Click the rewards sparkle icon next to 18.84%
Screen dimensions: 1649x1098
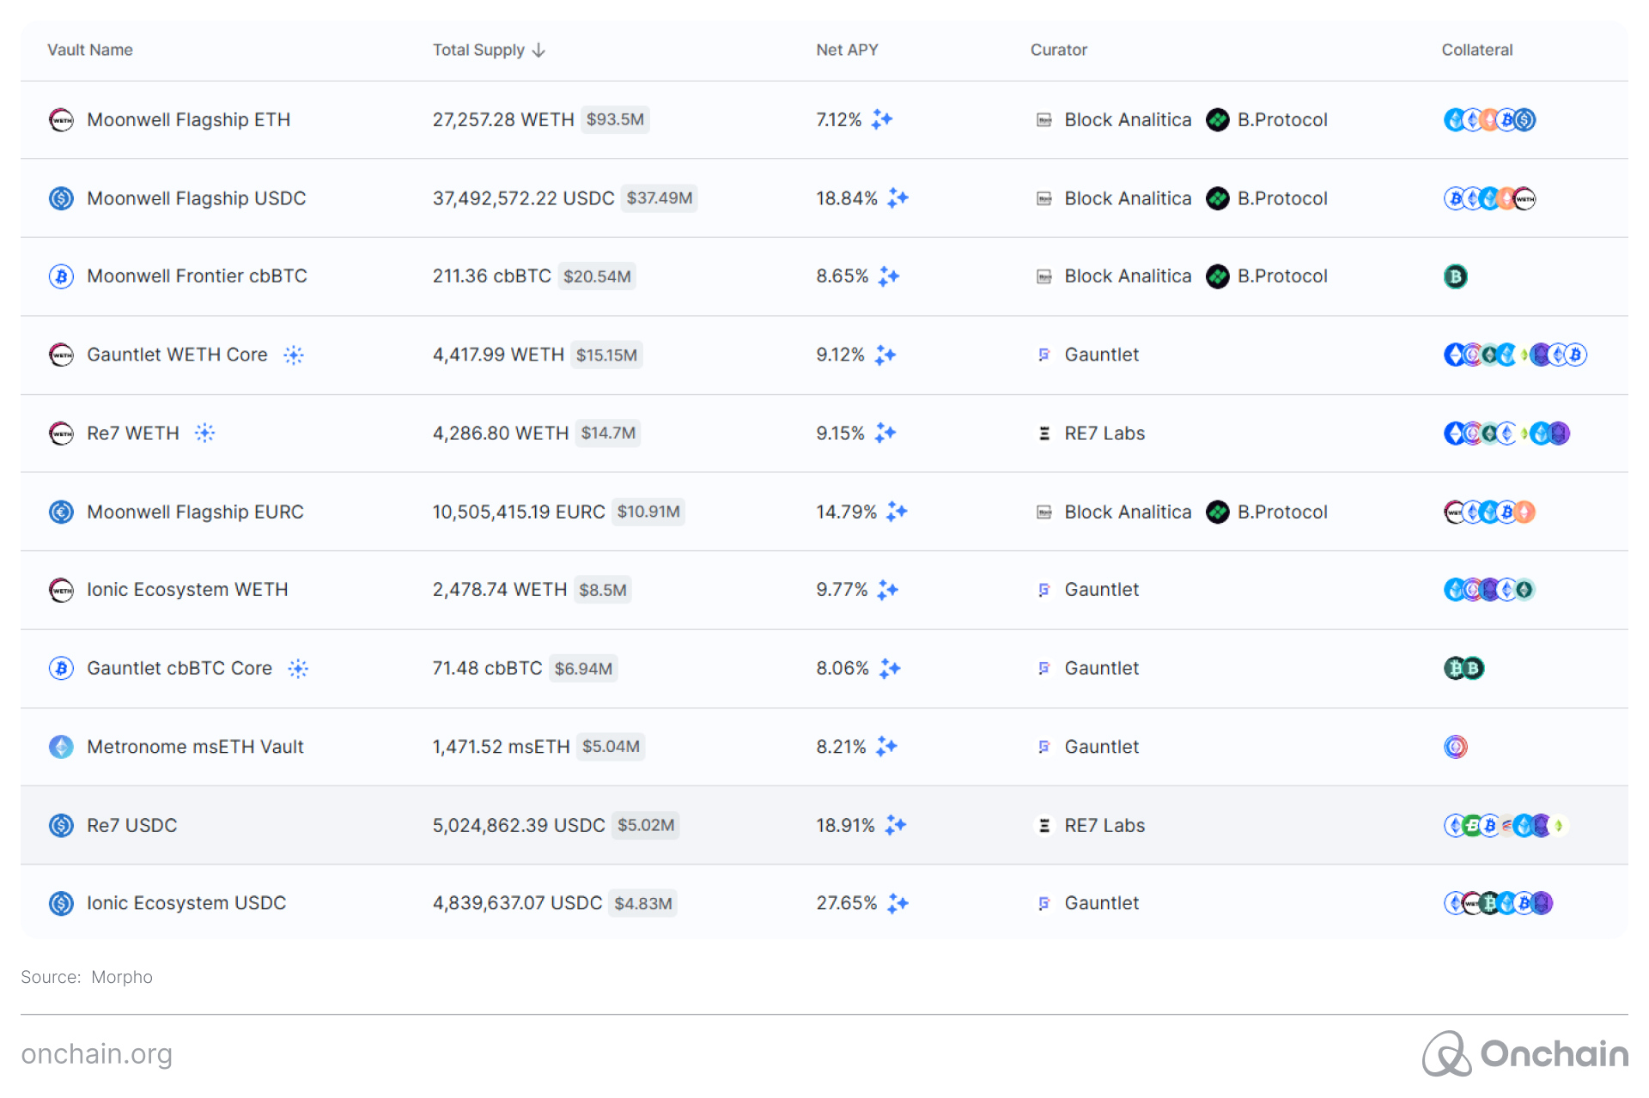898,198
